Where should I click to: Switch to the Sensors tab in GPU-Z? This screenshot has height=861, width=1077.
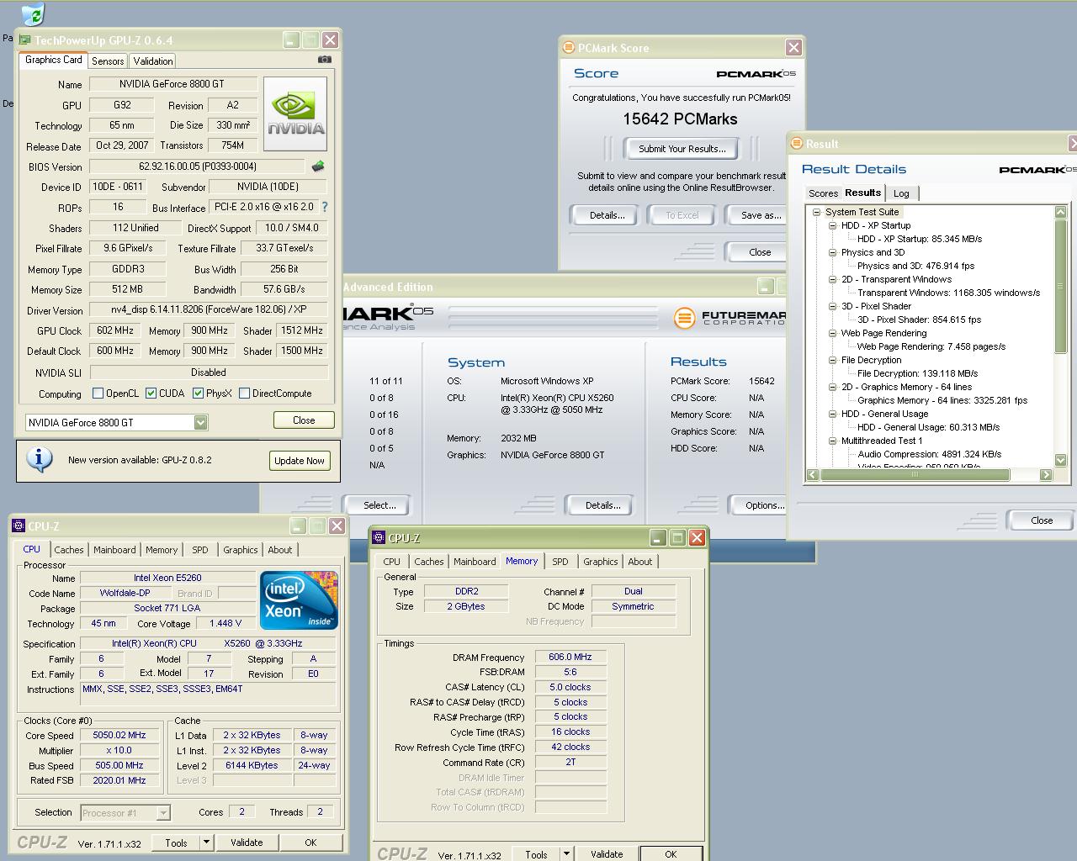point(108,61)
